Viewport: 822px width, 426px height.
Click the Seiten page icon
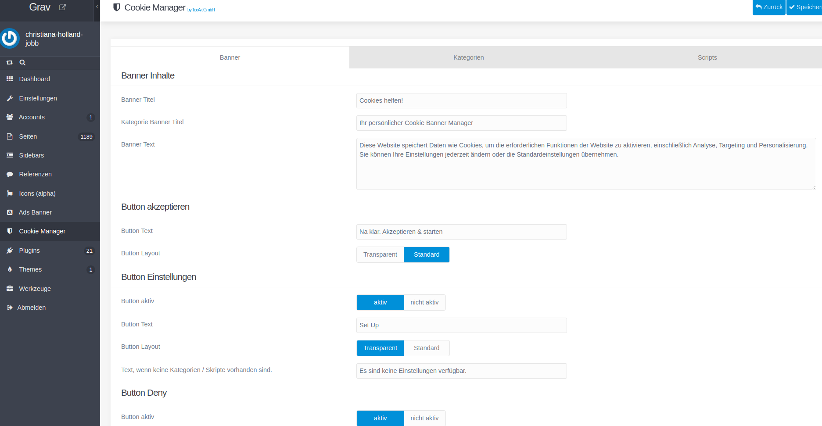pos(10,136)
